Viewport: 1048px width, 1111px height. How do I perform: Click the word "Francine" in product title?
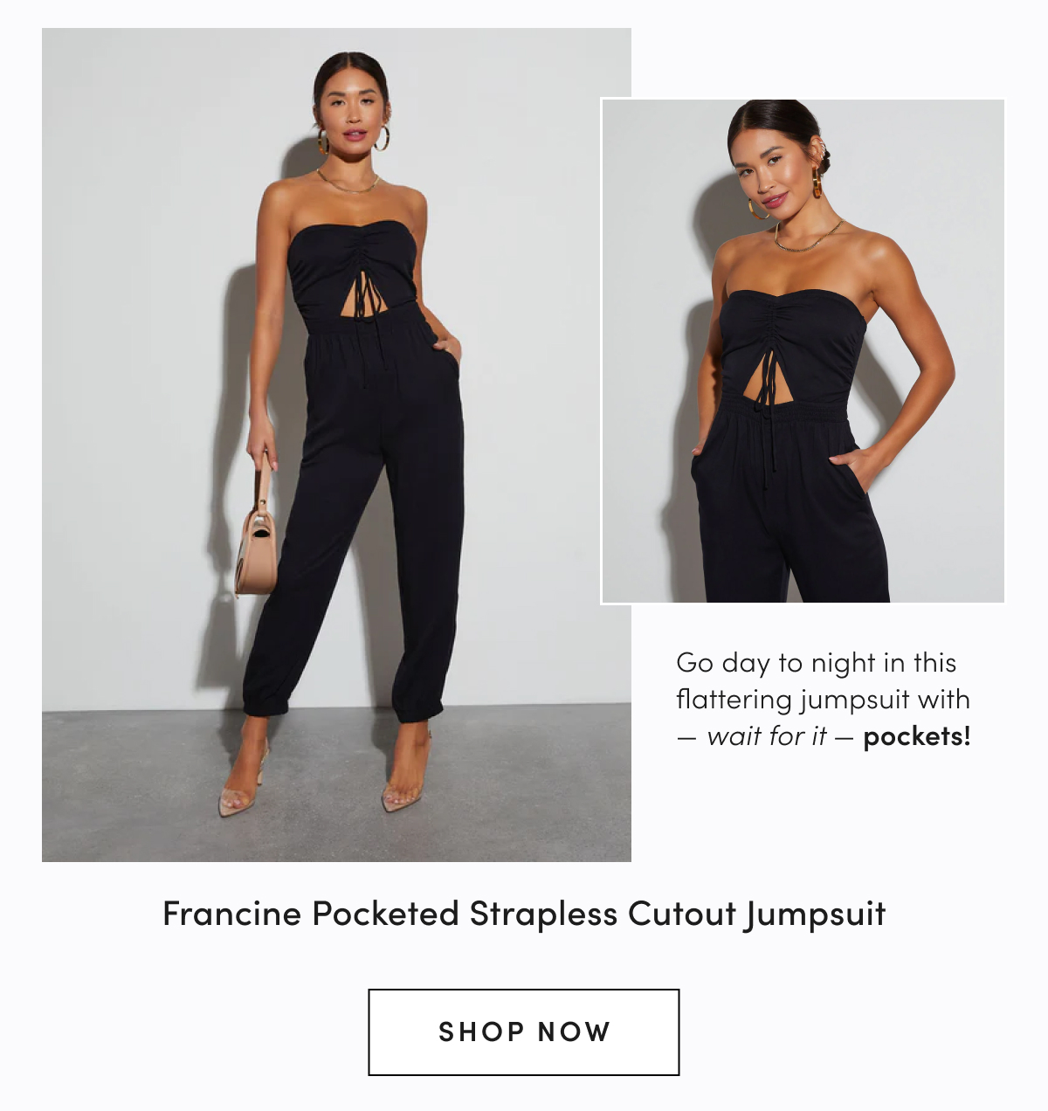[232, 914]
